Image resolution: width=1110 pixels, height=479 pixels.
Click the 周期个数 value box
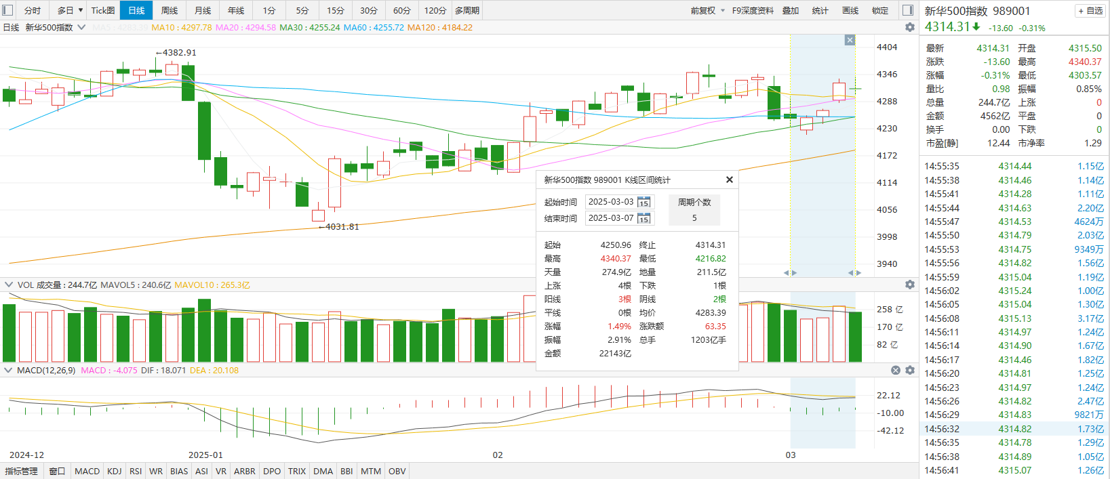pos(694,218)
